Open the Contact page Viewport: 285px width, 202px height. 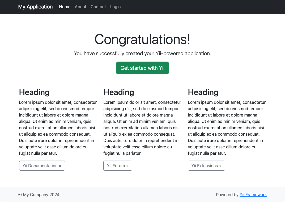pyautogui.click(x=98, y=7)
